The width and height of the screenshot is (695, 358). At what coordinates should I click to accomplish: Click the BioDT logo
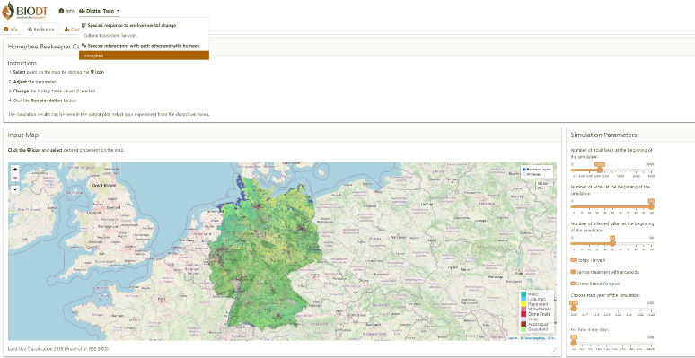(24, 11)
